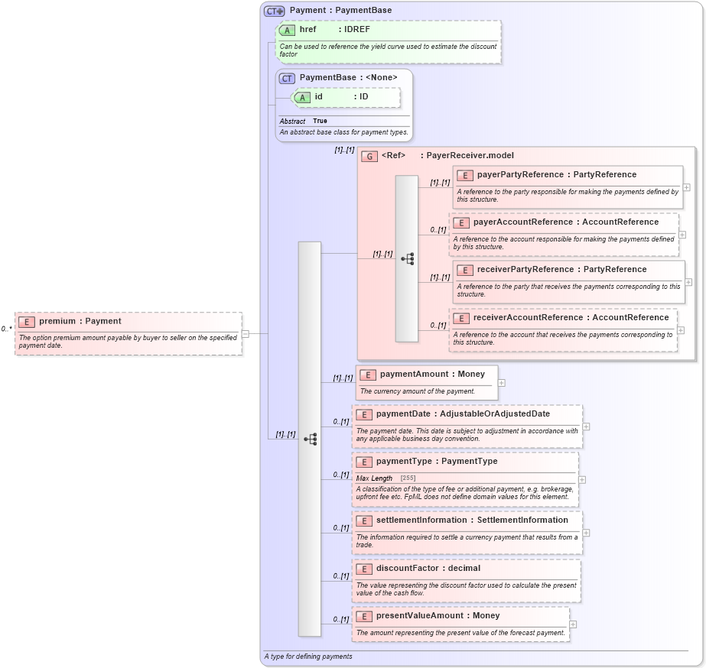The height and width of the screenshot is (668, 706).
Task: Expand the presentValueAmount node
Action: point(573,624)
